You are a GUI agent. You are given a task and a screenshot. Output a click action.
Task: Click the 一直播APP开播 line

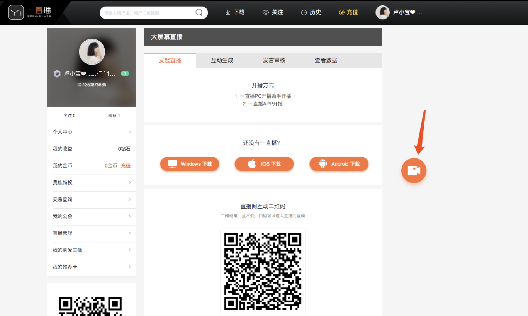(263, 104)
